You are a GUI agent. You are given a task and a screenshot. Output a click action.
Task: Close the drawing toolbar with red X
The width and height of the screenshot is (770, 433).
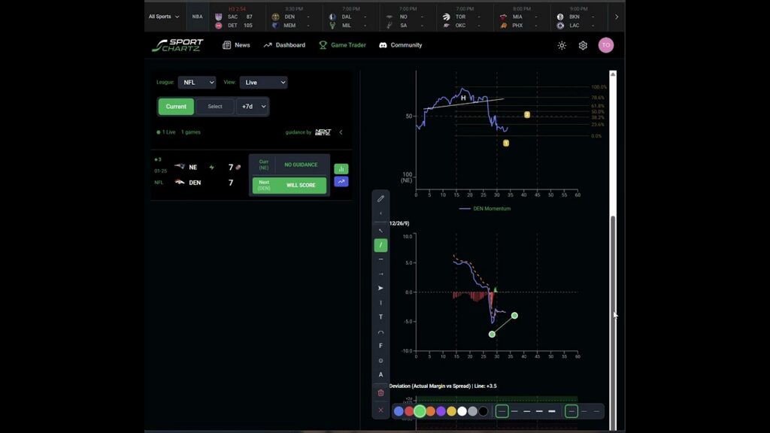[380, 410]
